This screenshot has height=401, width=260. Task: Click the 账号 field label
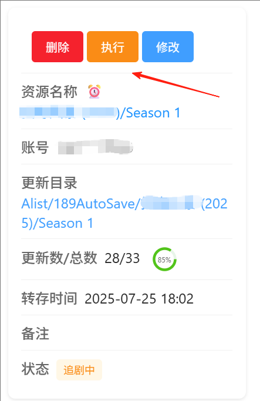35,147
